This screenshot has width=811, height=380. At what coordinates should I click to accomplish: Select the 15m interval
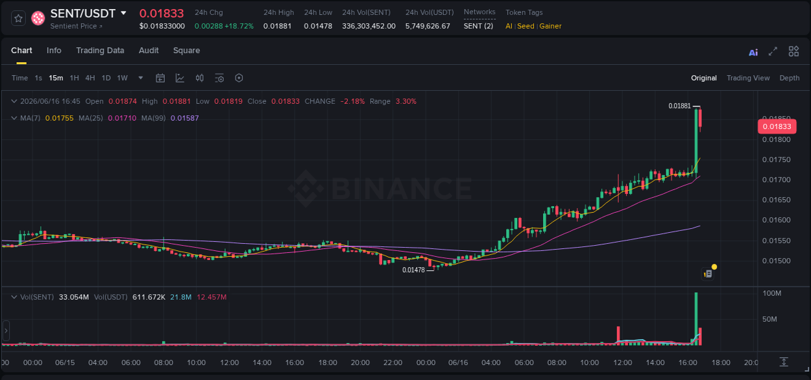click(56, 78)
